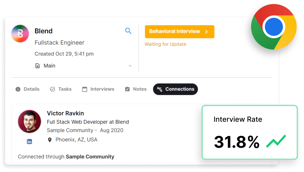This screenshot has height=172, width=304.
Task: Click the Blend company logo
Action: pos(20,34)
